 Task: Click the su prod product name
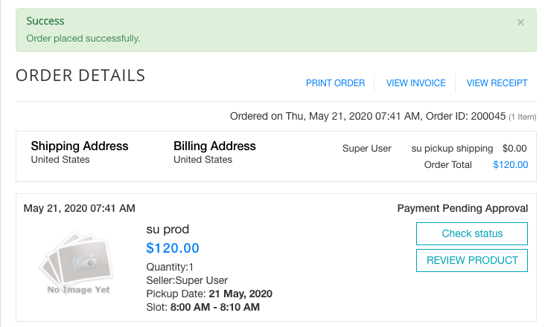(x=168, y=230)
